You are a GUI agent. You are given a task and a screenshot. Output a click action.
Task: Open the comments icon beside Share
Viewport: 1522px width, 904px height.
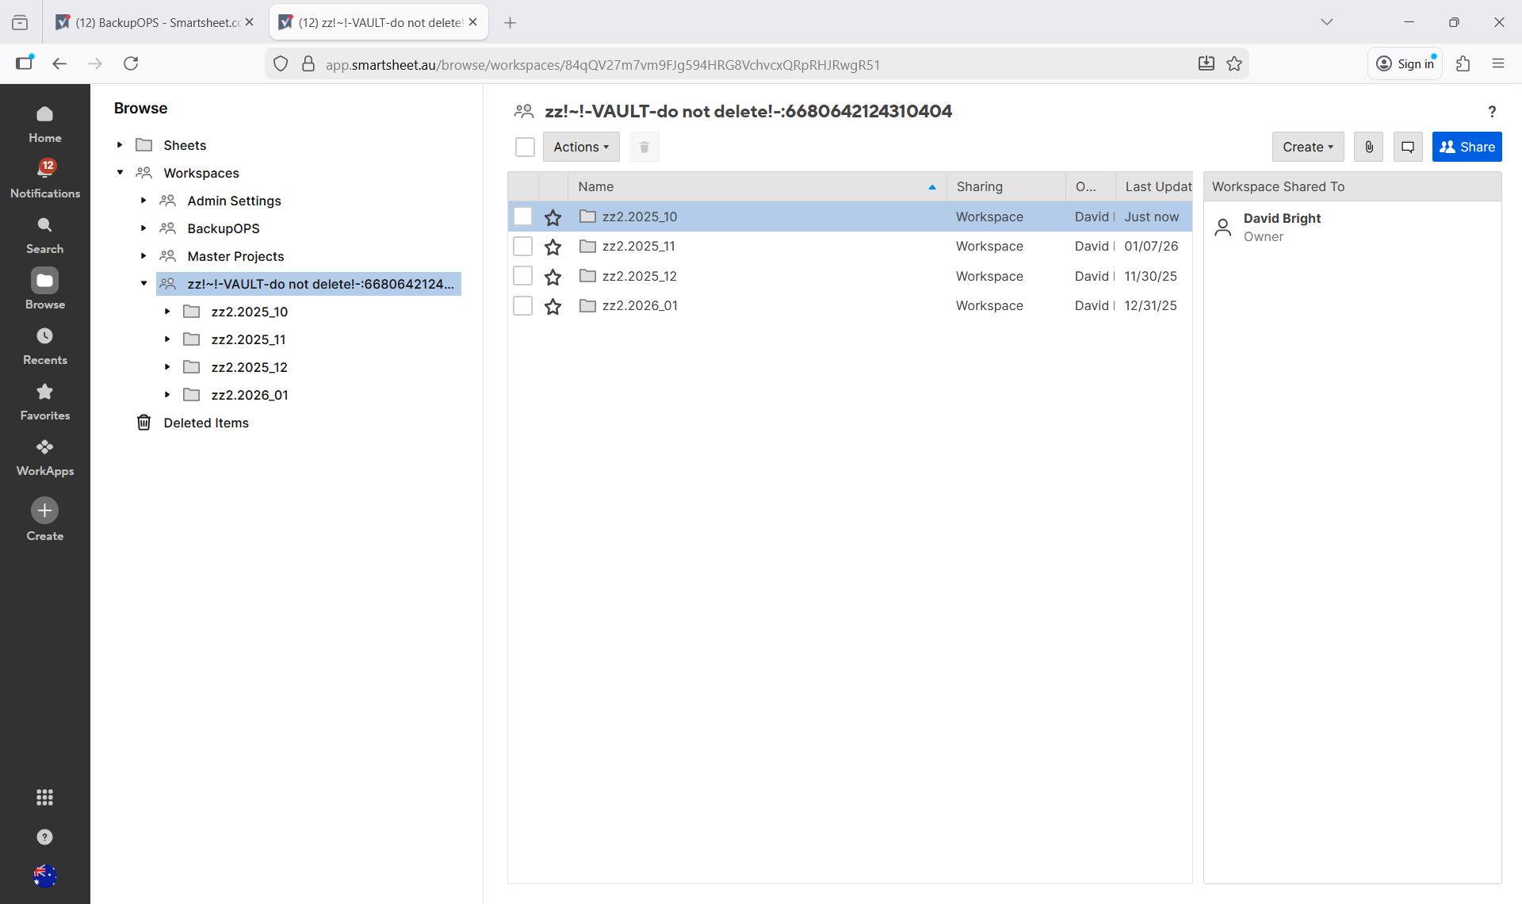pyautogui.click(x=1408, y=147)
